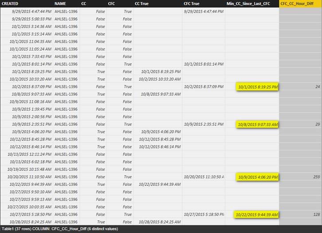Click CREATED cell 9/29/2015 5:00:33 PM
Viewport: 322px width, 233px height.
click(x=31, y=19)
